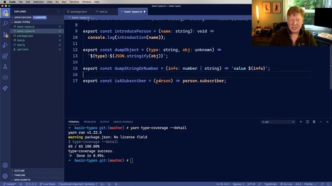Image resolution: width=332 pixels, height=186 pixels.
Task: Expand the Timeline section
Action: 20,175
